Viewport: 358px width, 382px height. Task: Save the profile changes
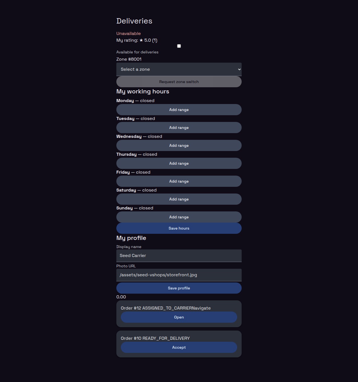coord(179,288)
